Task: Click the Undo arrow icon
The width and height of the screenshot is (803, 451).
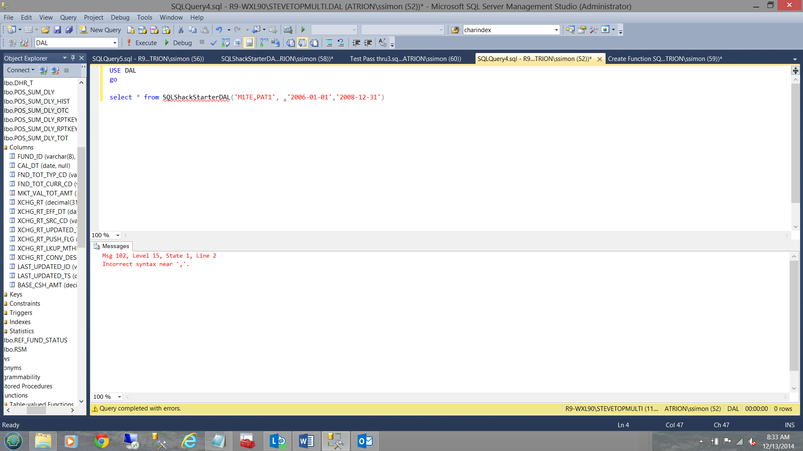Action: [x=219, y=30]
